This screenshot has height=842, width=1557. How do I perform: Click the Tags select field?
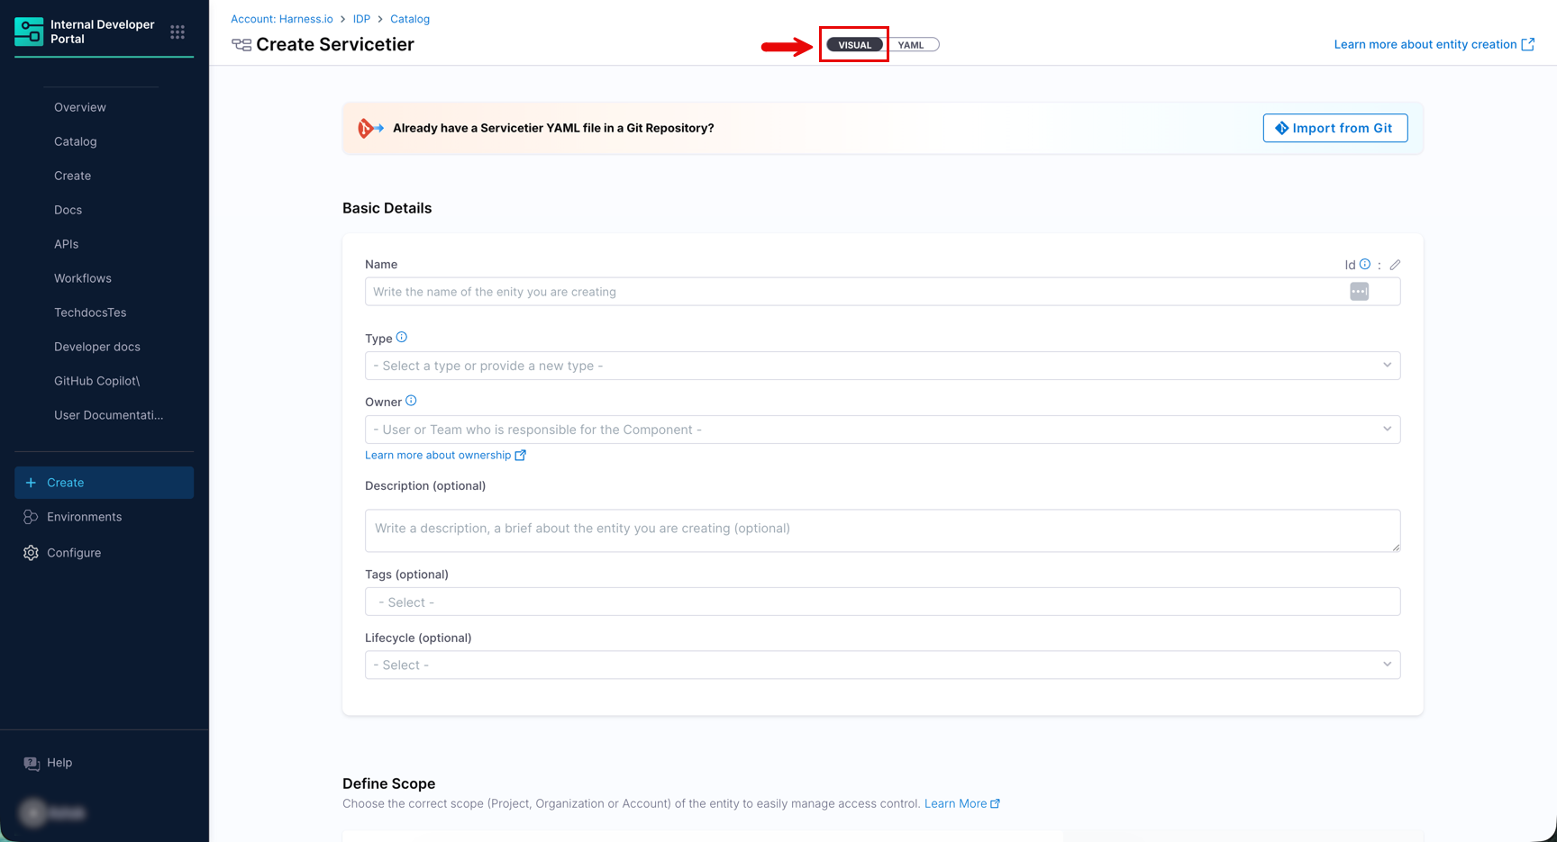click(882, 602)
